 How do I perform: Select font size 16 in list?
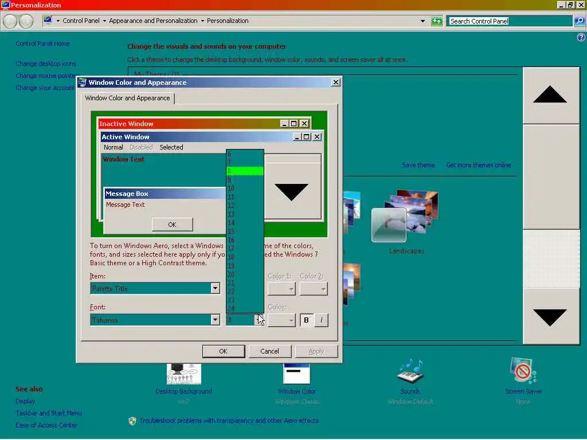[245, 240]
